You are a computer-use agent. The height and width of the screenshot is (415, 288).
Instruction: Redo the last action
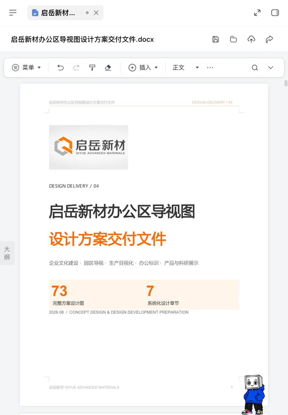[x=76, y=68]
